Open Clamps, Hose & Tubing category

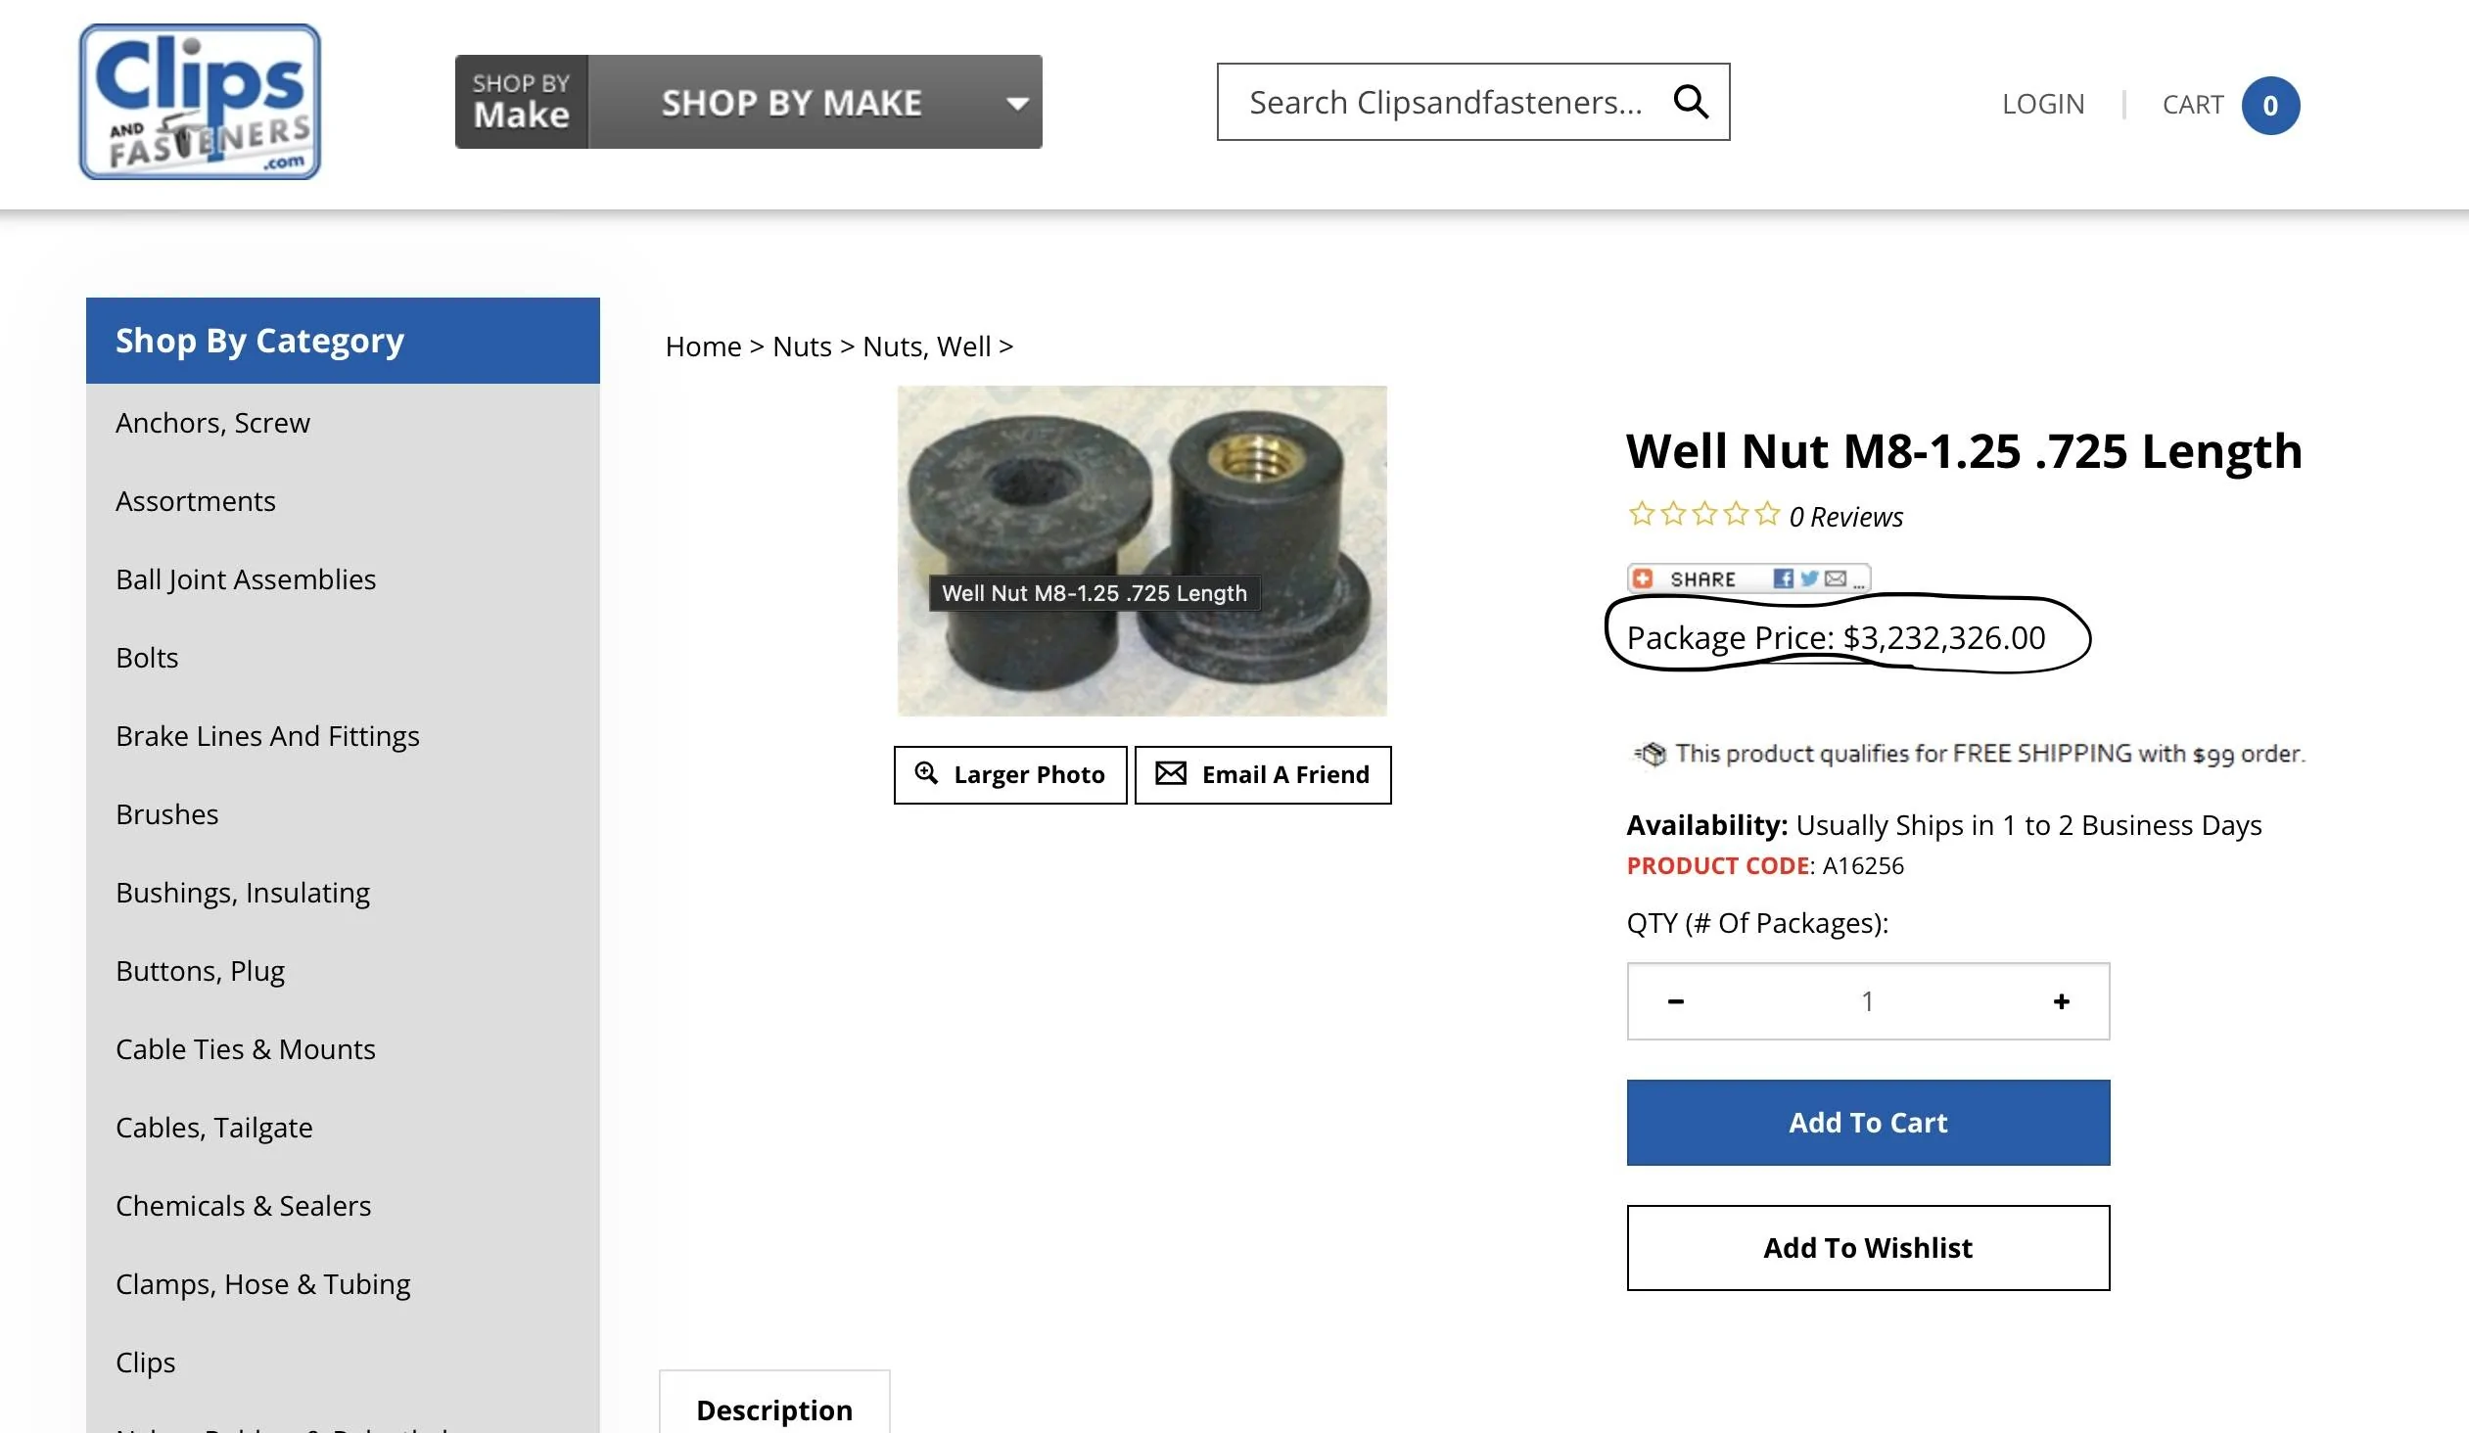click(x=262, y=1284)
